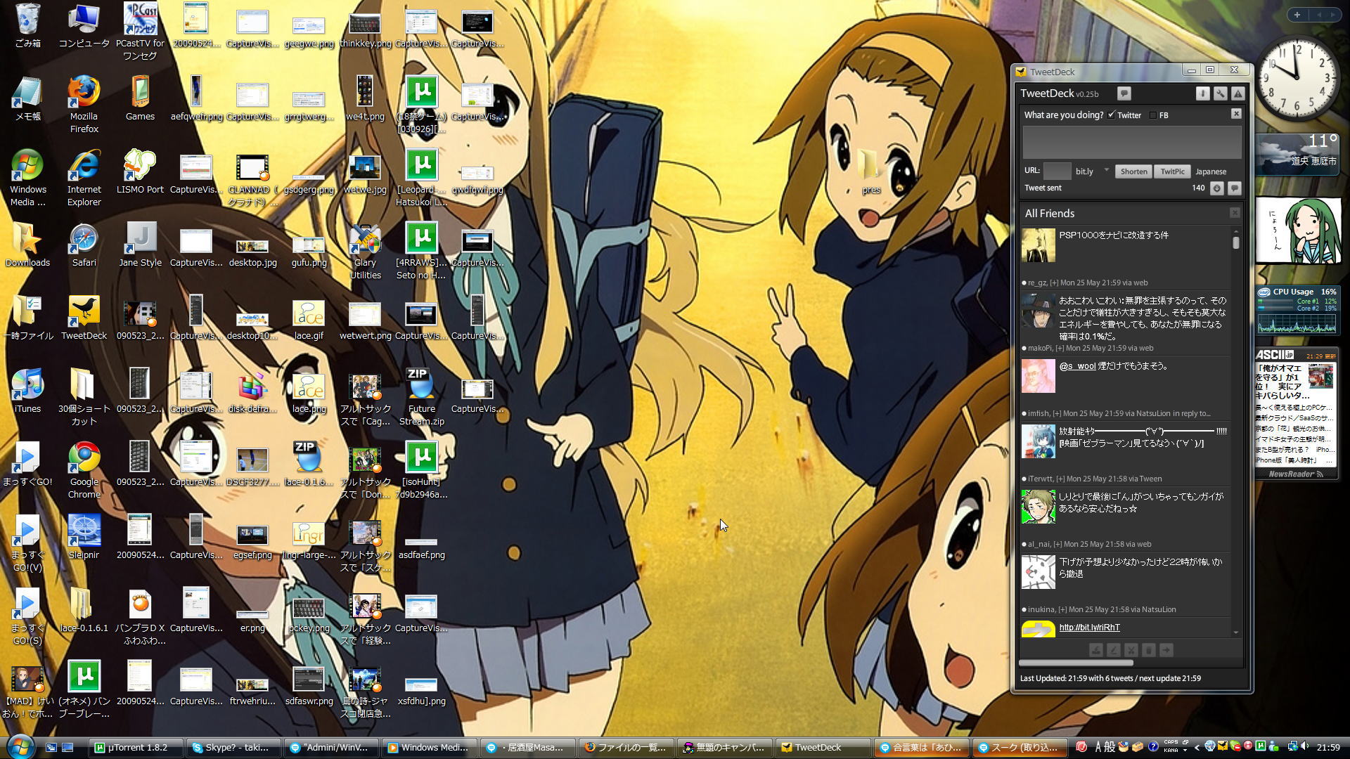Screen dimensions: 1350x759
Task: Click the tweet text input area
Action: (x=1131, y=142)
